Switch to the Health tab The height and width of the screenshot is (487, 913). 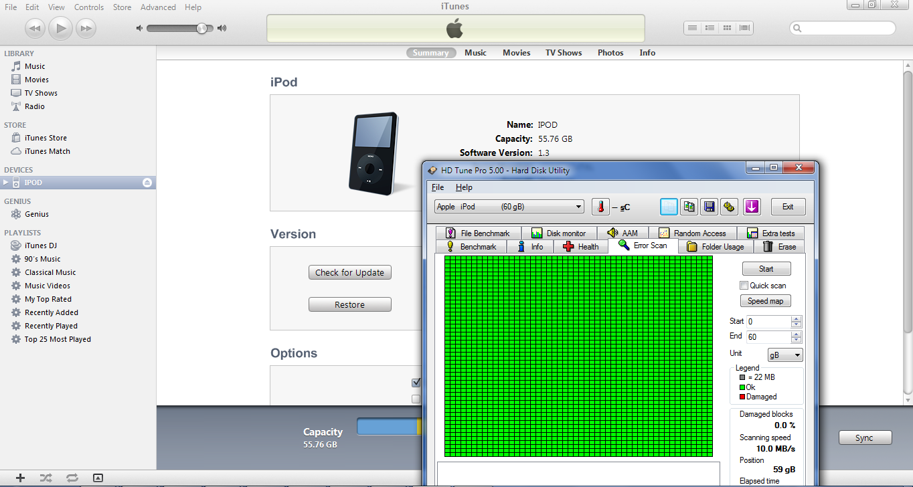pos(581,247)
